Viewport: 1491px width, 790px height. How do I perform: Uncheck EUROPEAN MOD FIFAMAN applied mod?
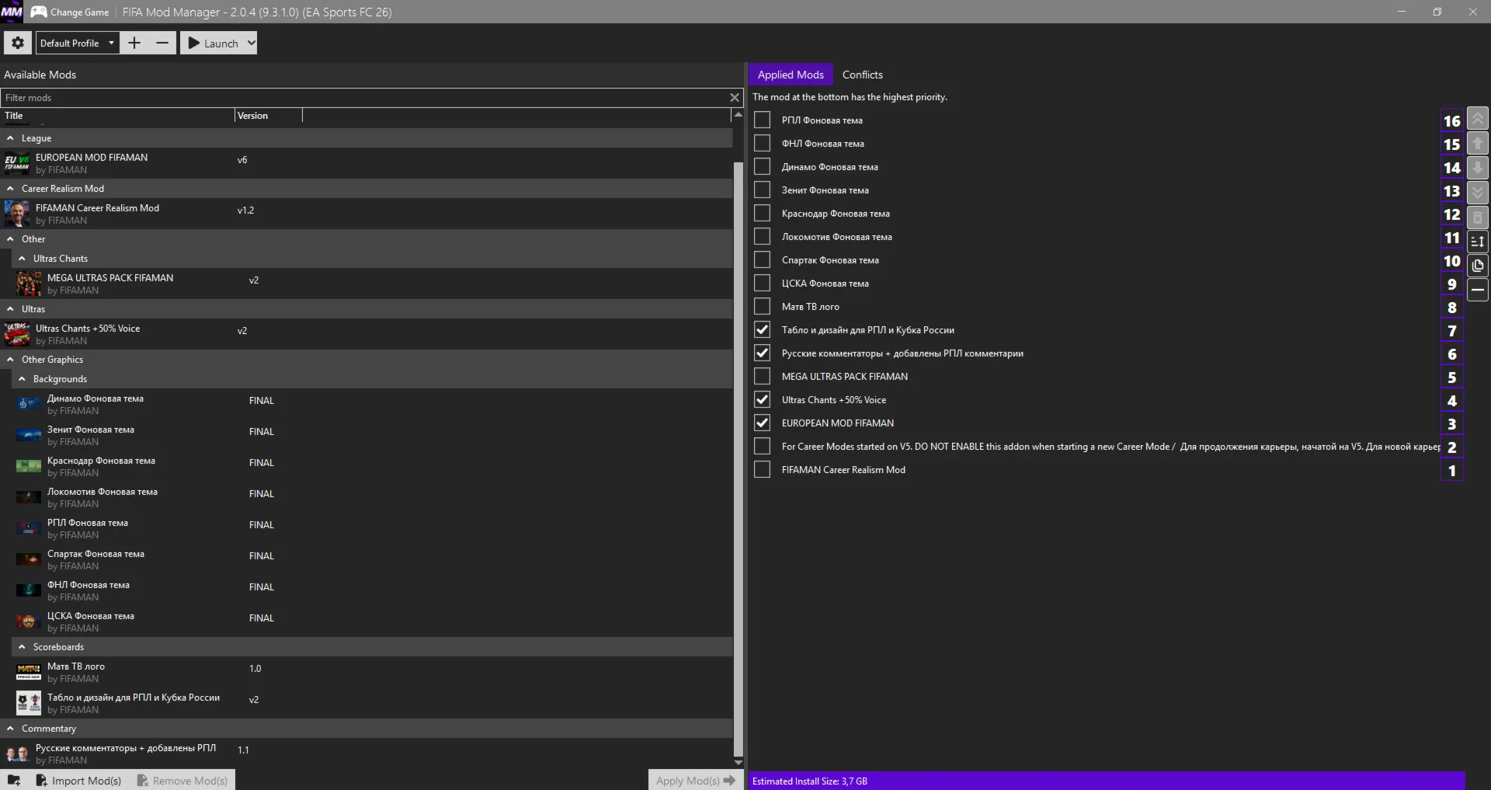coord(763,423)
